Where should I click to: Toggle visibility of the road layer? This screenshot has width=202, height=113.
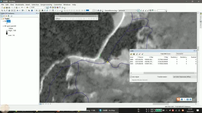pos(5,21)
